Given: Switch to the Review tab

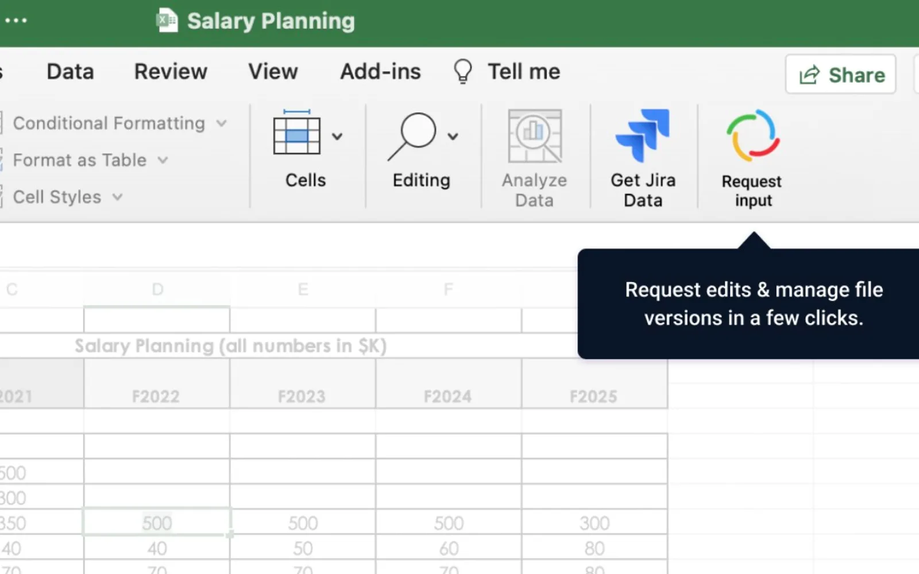Looking at the screenshot, I should click(171, 72).
